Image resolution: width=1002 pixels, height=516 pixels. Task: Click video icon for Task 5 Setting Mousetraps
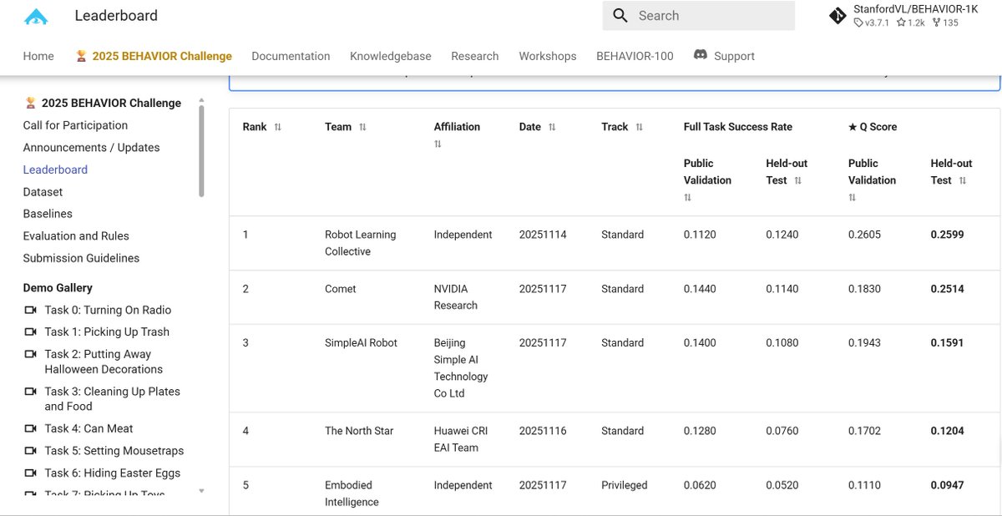pyautogui.click(x=31, y=450)
